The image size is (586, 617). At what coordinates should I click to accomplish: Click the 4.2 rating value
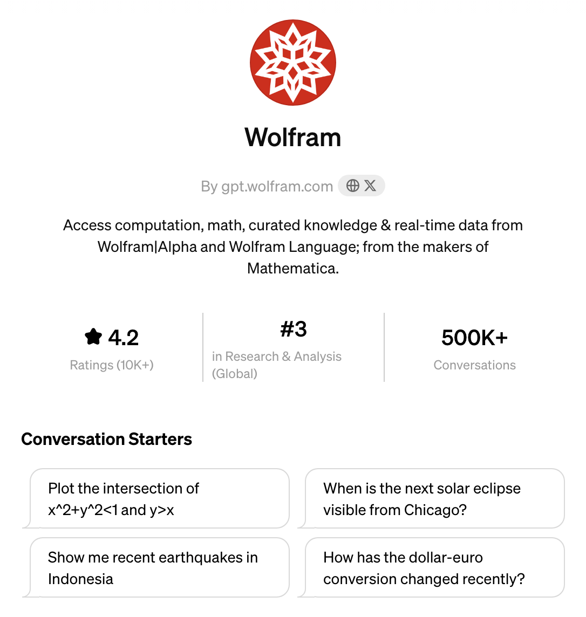(123, 338)
